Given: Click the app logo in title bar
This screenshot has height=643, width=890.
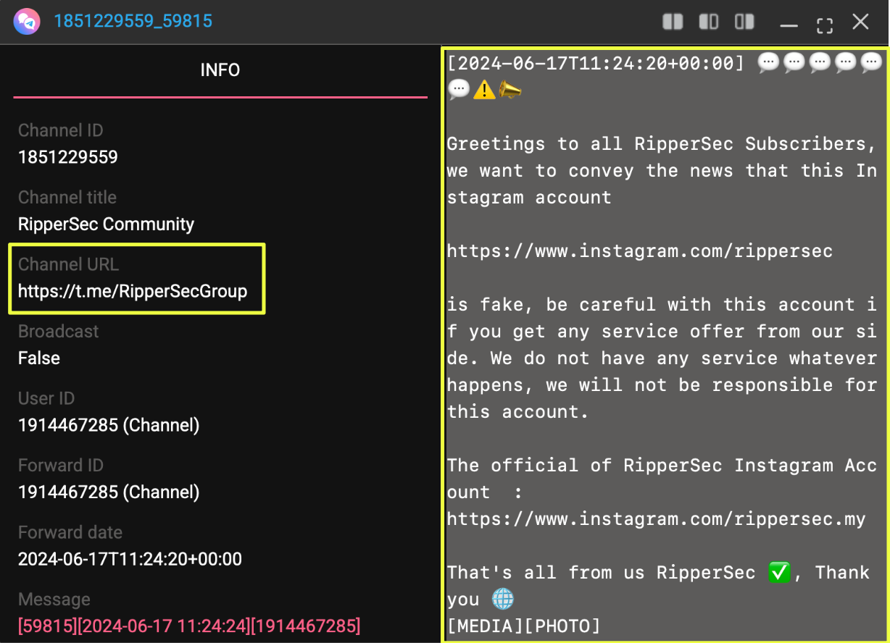Looking at the screenshot, I should (x=26, y=21).
